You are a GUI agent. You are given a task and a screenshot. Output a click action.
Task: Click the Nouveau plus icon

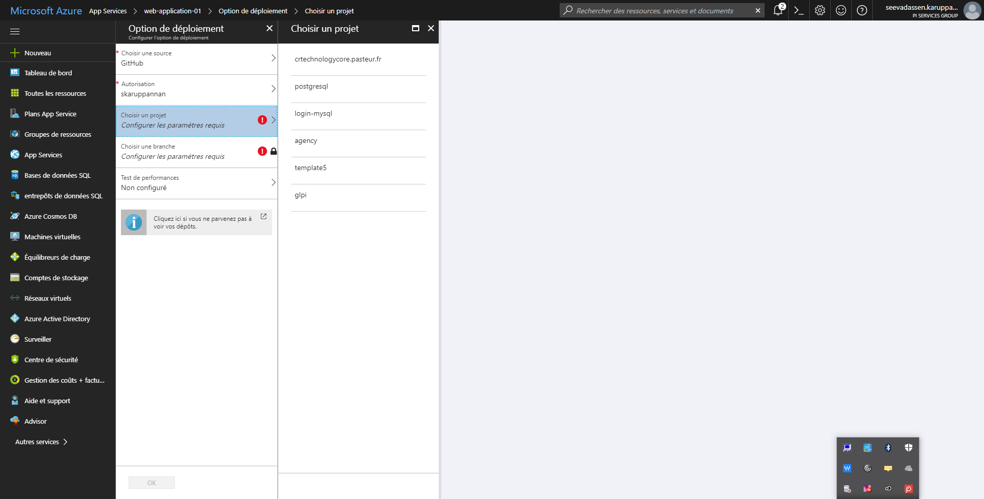point(15,53)
